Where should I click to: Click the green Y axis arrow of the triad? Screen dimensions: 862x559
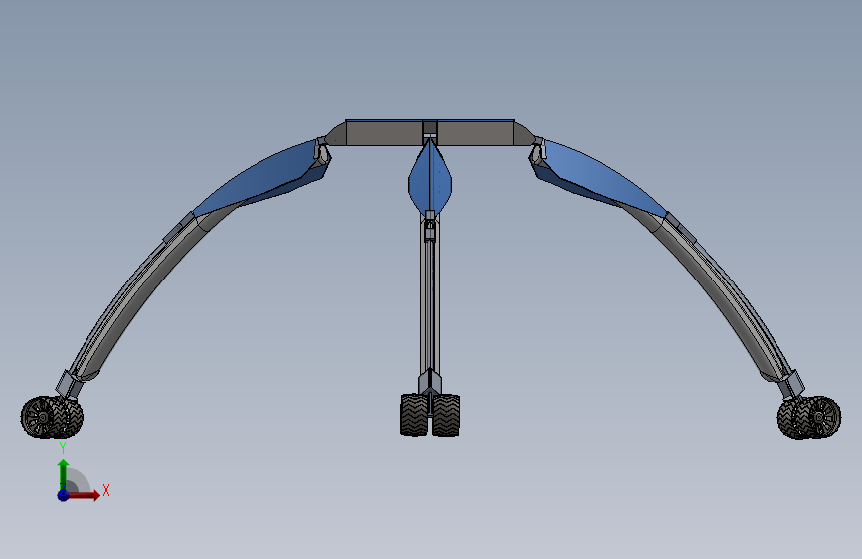[x=63, y=474]
